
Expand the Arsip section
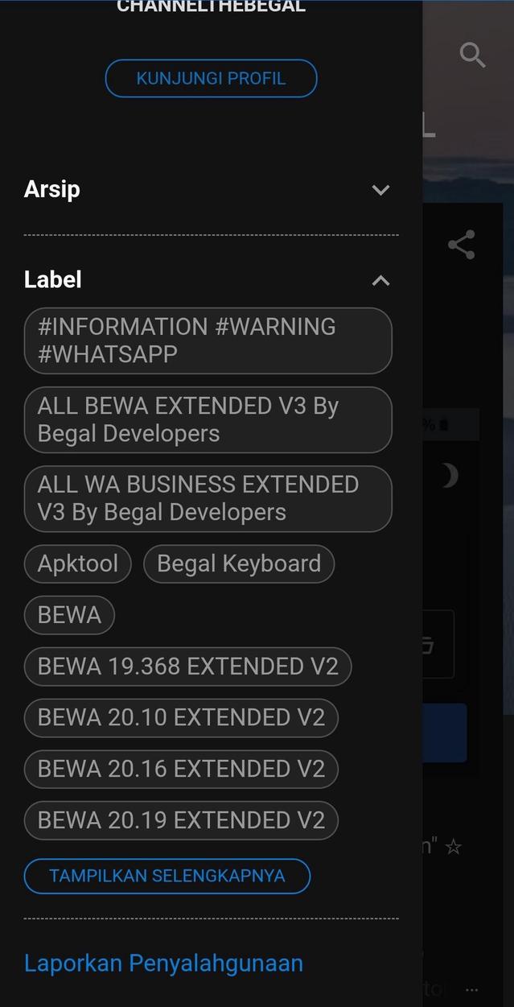380,190
